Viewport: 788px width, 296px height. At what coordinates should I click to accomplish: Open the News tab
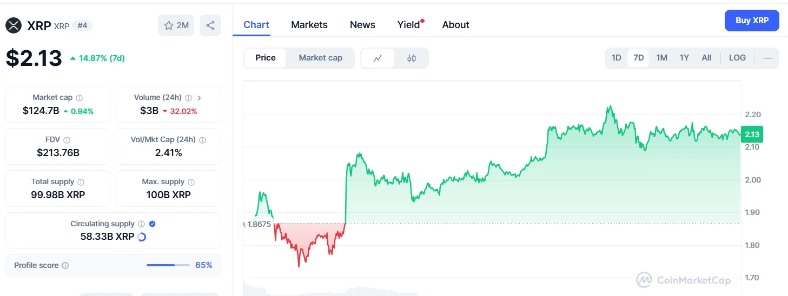pos(362,25)
